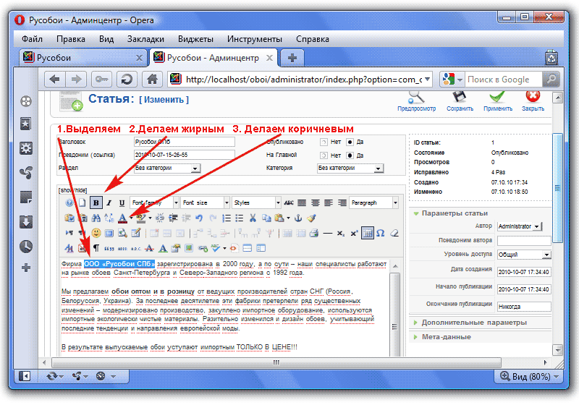Image resolution: width=579 pixels, height=405 pixels.
Task: Click the Применить green checkmark icon
Action: tap(497, 96)
